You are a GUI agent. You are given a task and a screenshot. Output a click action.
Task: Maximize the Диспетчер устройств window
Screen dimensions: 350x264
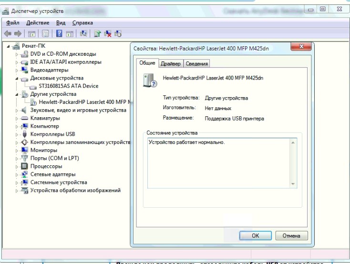click(x=323, y=9)
